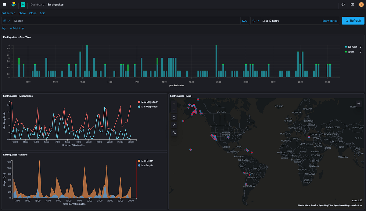Viewport: 366px width, 211px height.
Task: Click the Elastic home logo
Action: pos(13,5)
